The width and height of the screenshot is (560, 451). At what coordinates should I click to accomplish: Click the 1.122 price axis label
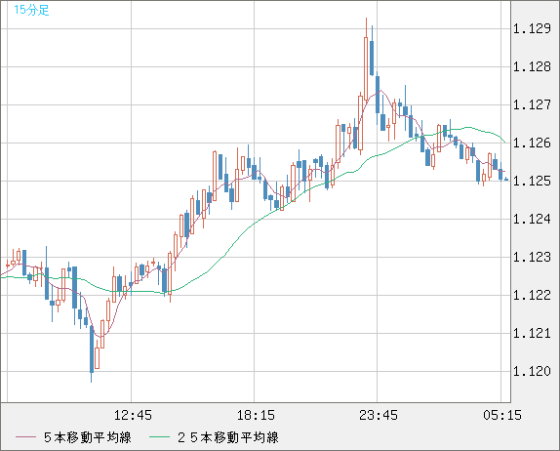[532, 295]
